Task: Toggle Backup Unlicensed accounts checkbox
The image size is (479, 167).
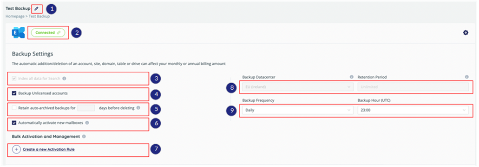Action: [x=14, y=93]
